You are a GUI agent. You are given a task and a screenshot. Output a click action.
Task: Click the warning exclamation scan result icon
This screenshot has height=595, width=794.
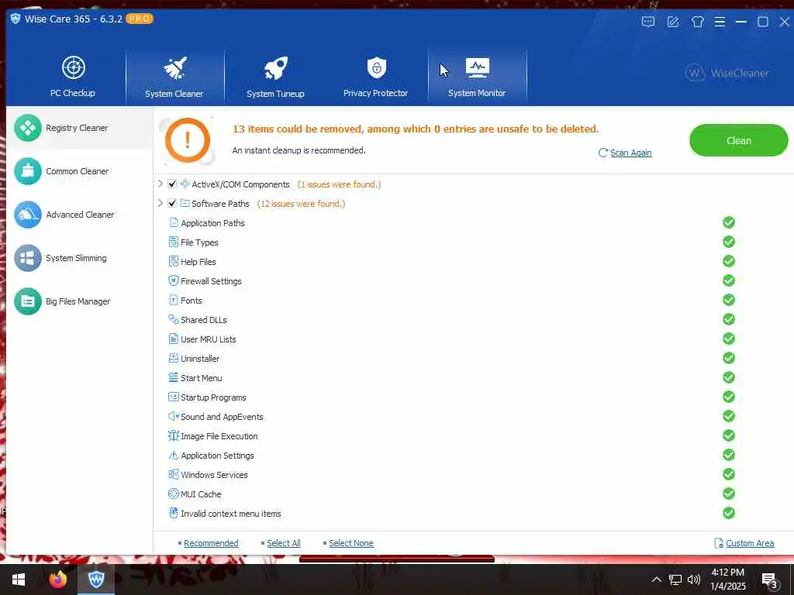[x=188, y=140]
